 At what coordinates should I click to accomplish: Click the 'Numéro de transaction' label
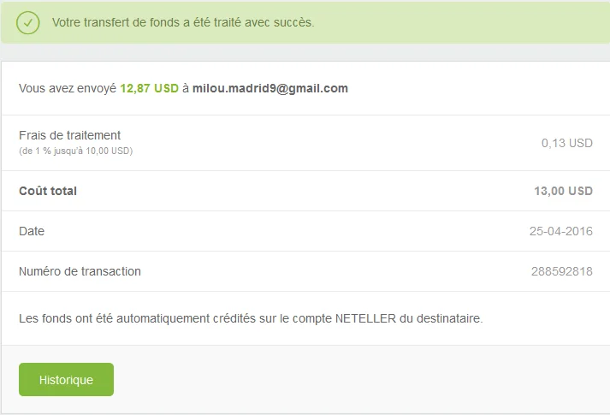80,271
